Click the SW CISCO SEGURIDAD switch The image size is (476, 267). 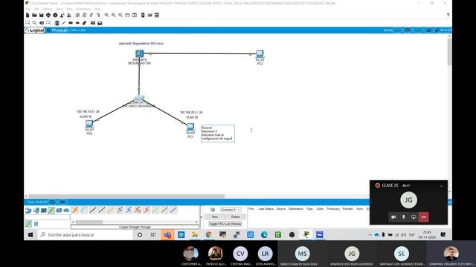tap(139, 99)
